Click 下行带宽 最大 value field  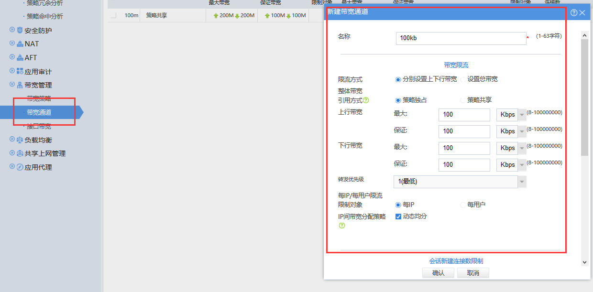[464, 148]
